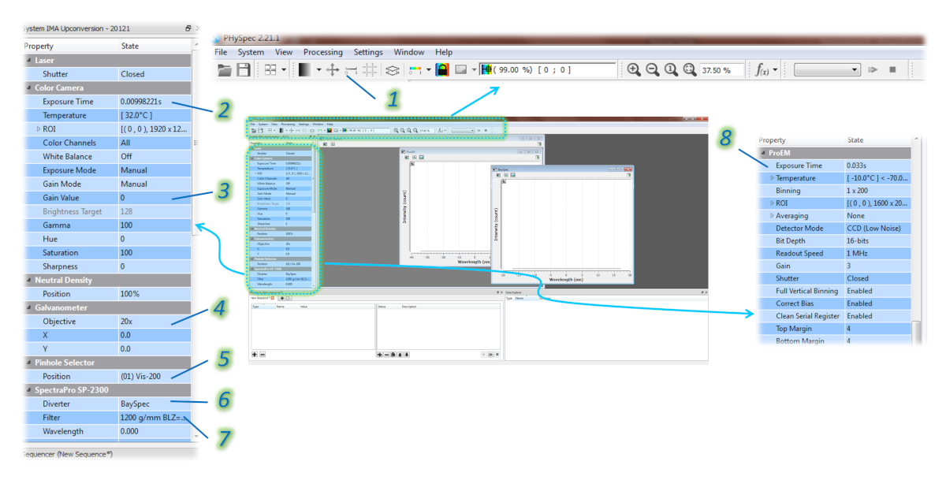Screen dimensions: 946x480
Task: Collapse the Pinhole Selector group
Action: [x=29, y=363]
